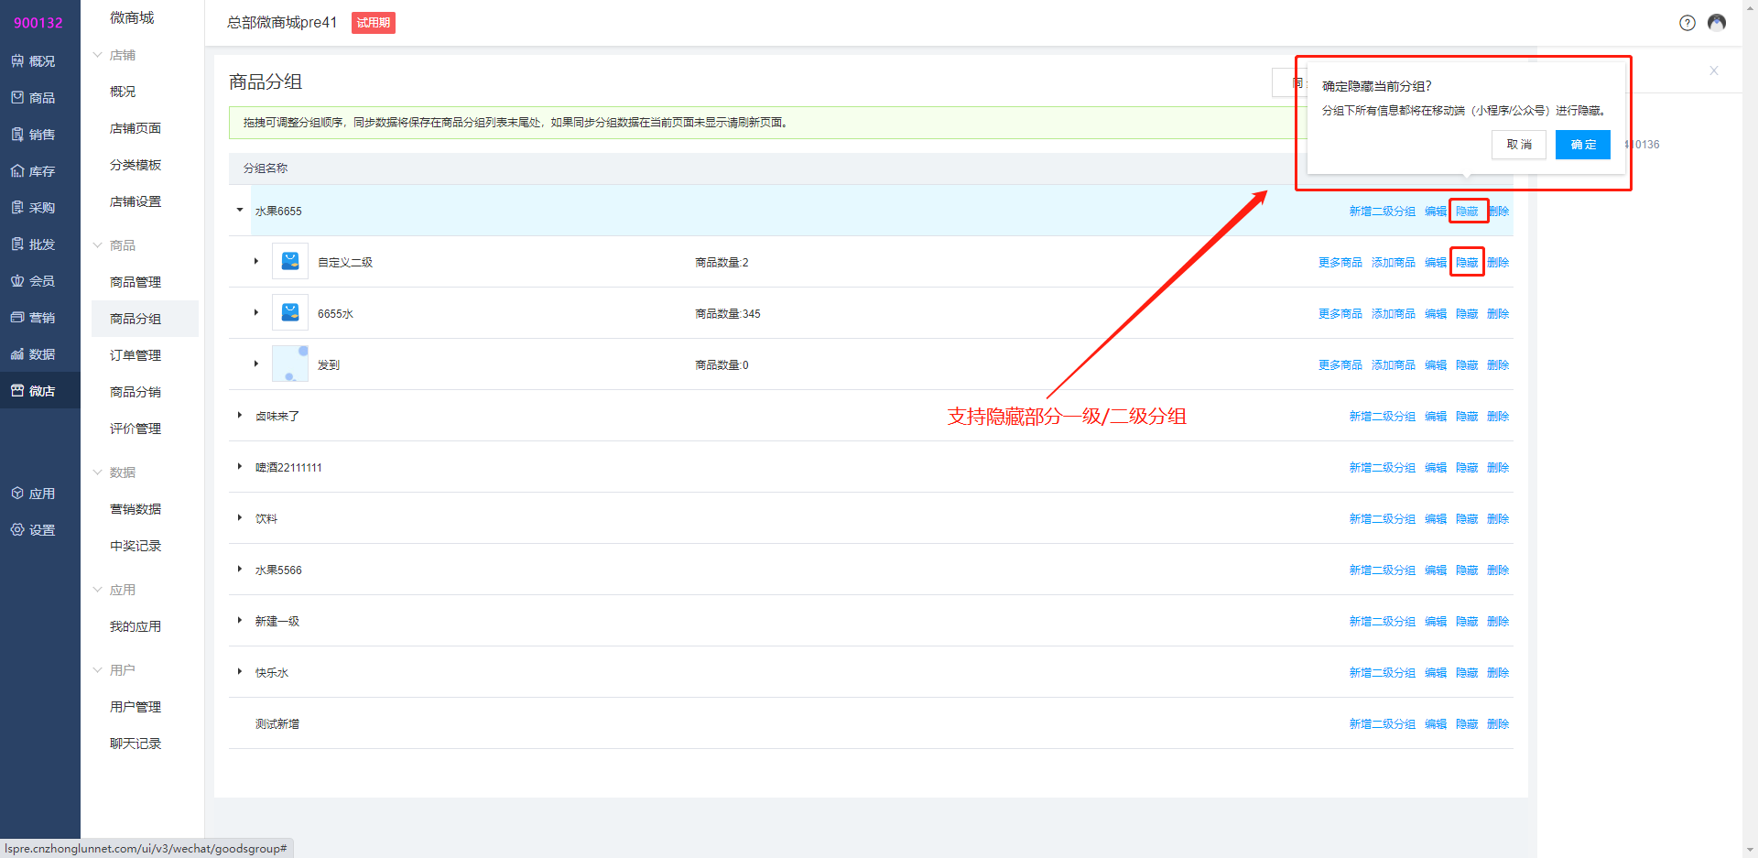The height and width of the screenshot is (858, 1758).
Task: Open 数据 in the main sidebar
Action: [x=34, y=354]
